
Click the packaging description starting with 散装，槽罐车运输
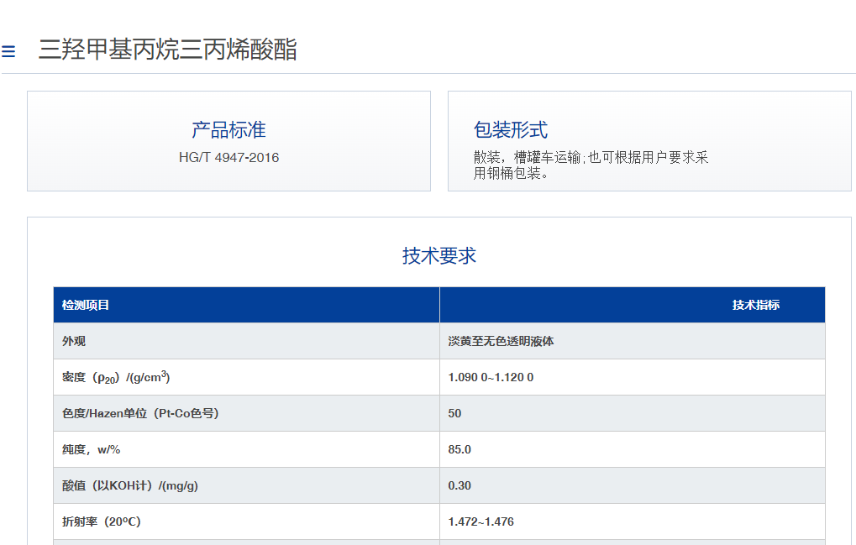coord(591,165)
